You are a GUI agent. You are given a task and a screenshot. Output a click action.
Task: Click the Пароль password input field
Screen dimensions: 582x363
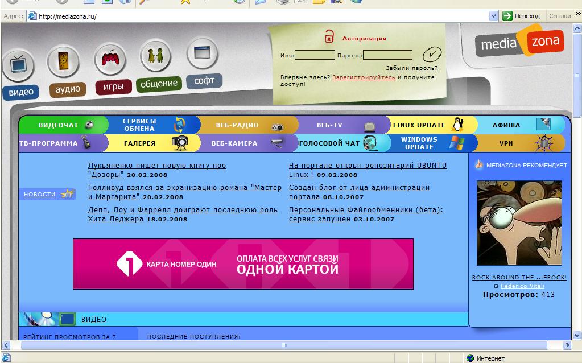[x=387, y=55]
